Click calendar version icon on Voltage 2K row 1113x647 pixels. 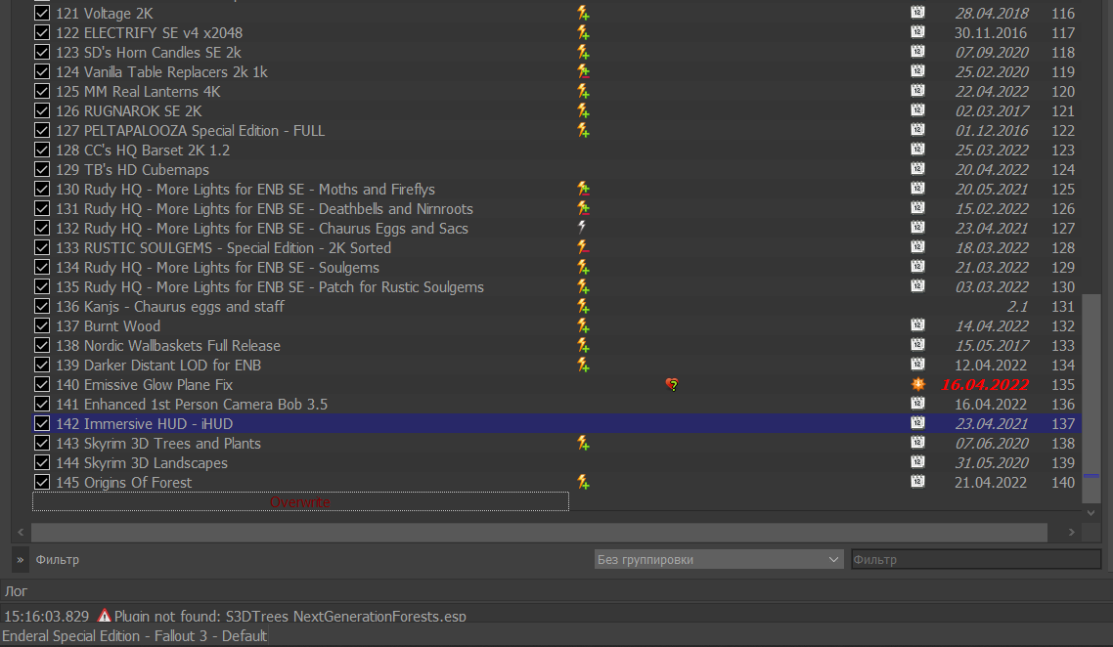pos(917,12)
